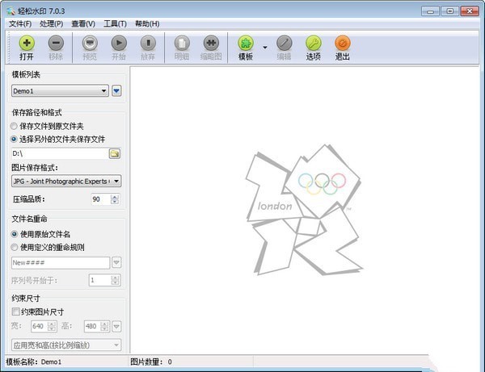This screenshot has height=372, width=485.
Task: Open the JPG image save format dropdown
Action: [x=66, y=181]
